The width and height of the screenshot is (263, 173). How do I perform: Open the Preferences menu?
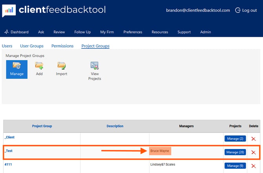pyautogui.click(x=133, y=32)
